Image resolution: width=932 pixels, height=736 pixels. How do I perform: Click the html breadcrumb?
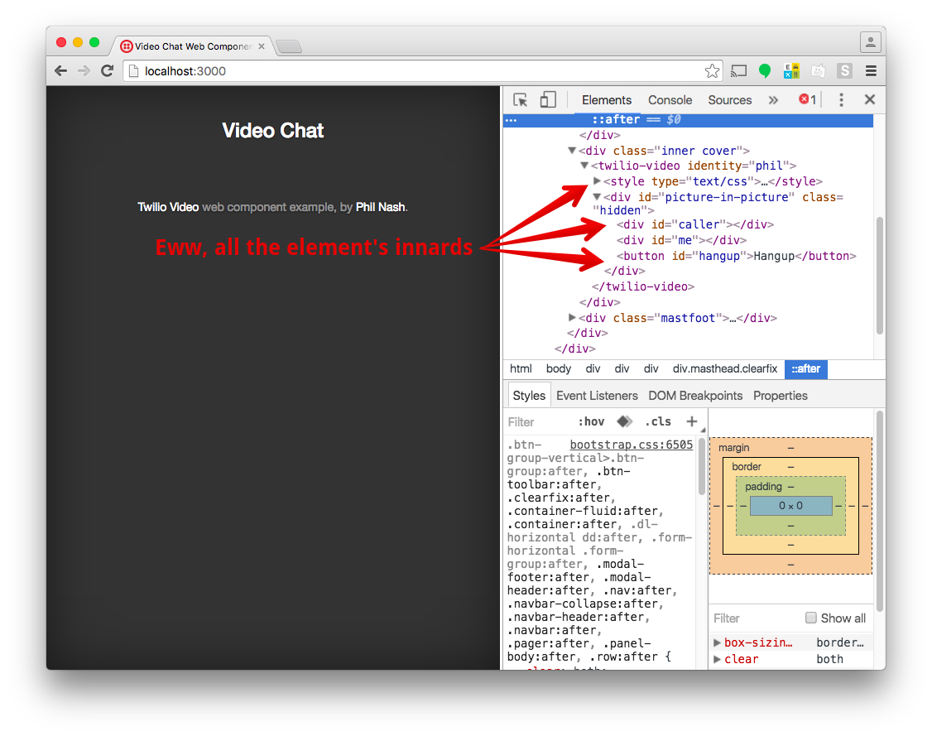pyautogui.click(x=521, y=368)
